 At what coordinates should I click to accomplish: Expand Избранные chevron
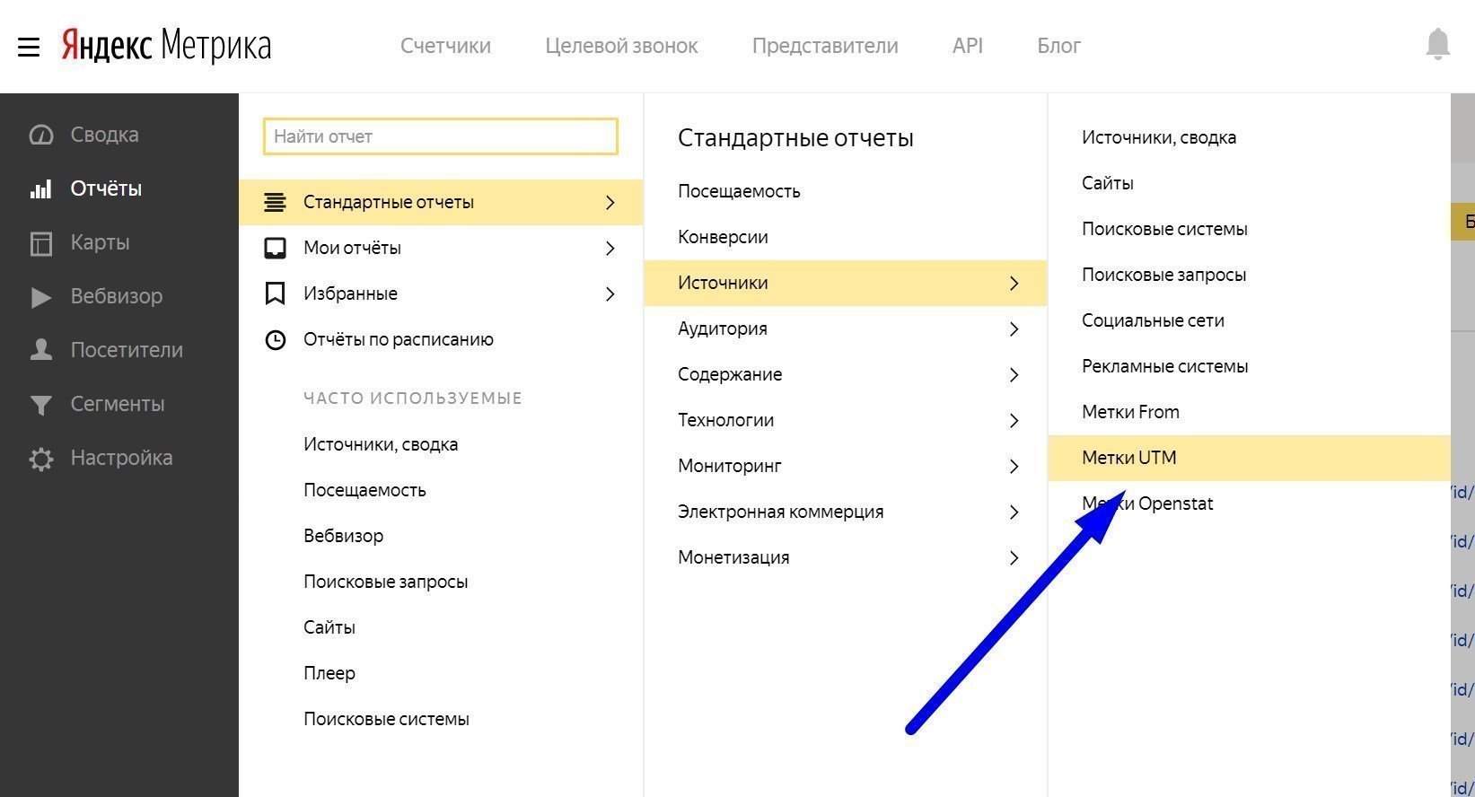(610, 294)
